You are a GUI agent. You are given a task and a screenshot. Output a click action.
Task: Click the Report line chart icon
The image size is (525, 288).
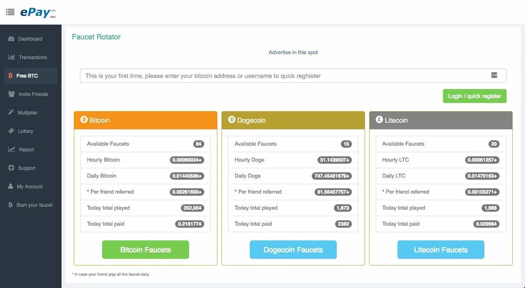11,149
